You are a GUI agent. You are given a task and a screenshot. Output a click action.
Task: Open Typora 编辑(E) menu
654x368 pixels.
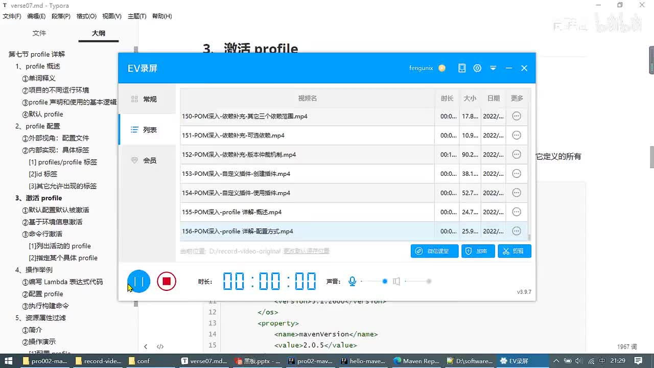[36, 16]
